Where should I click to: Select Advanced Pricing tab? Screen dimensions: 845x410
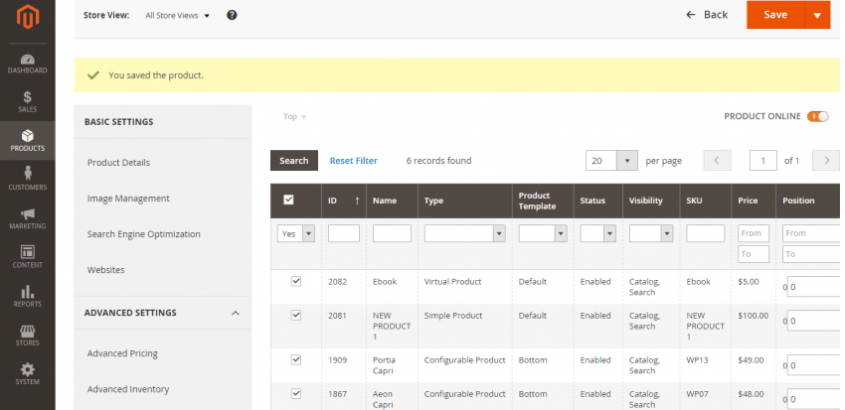pos(122,353)
